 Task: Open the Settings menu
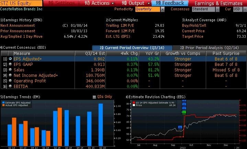[x=61, y=3]
